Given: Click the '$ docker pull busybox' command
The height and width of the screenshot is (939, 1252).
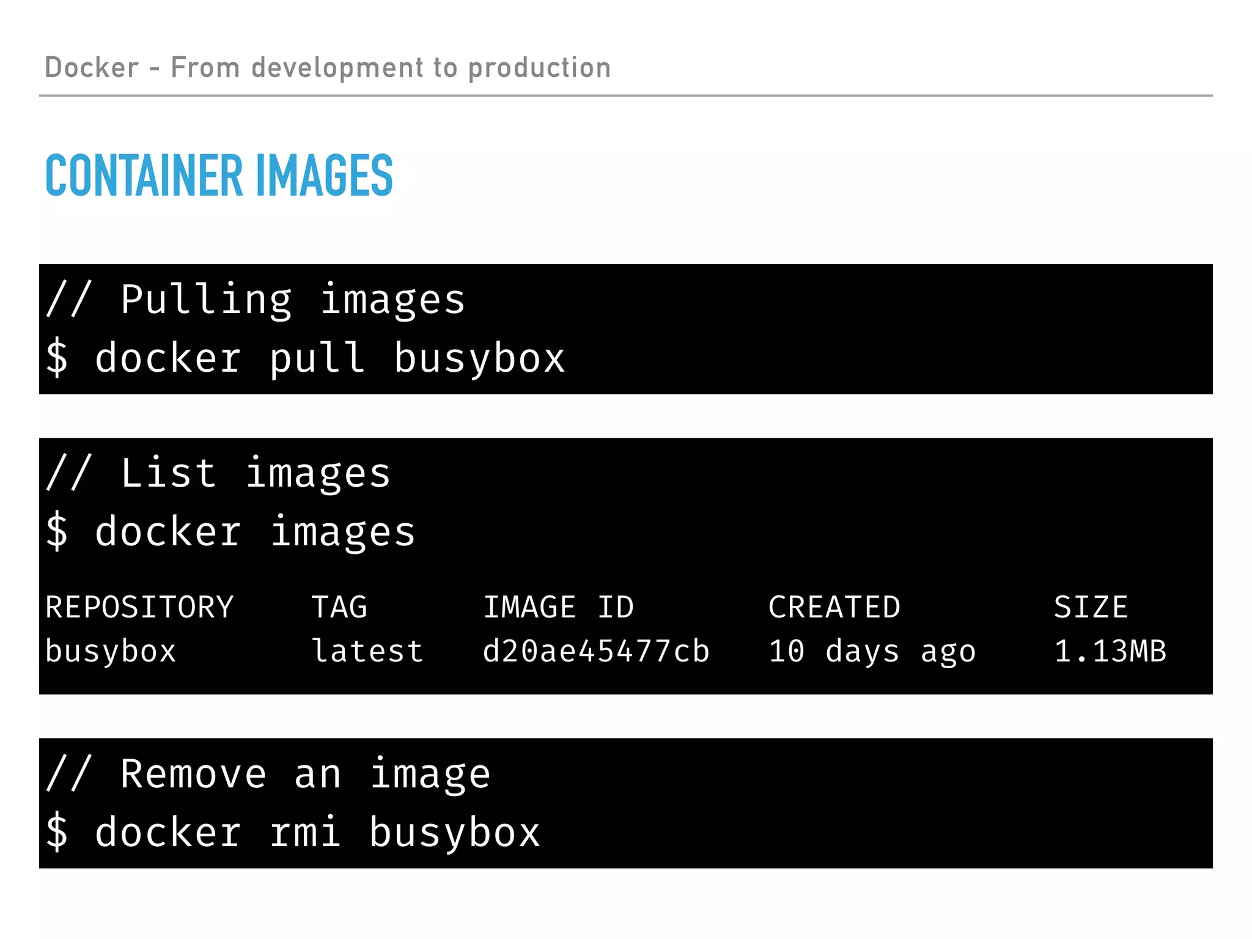Looking at the screenshot, I should [x=305, y=358].
